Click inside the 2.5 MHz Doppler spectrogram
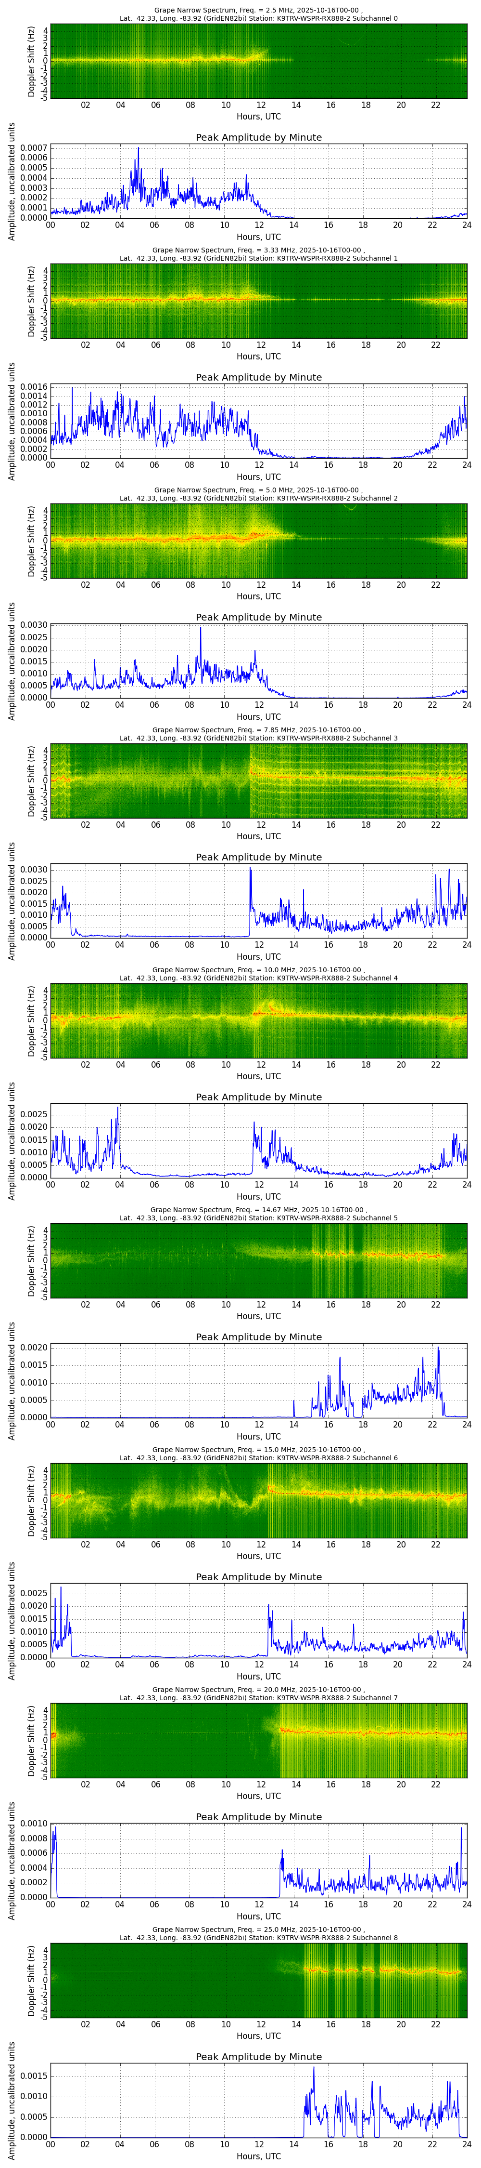 258,62
